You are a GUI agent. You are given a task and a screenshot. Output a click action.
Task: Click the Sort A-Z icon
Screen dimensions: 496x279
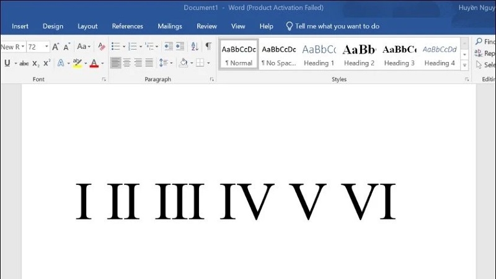pos(195,47)
